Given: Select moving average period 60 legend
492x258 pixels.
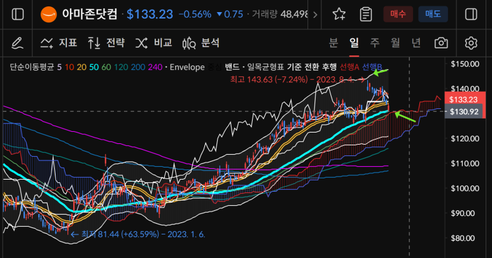Looking at the screenshot, I should coord(106,67).
